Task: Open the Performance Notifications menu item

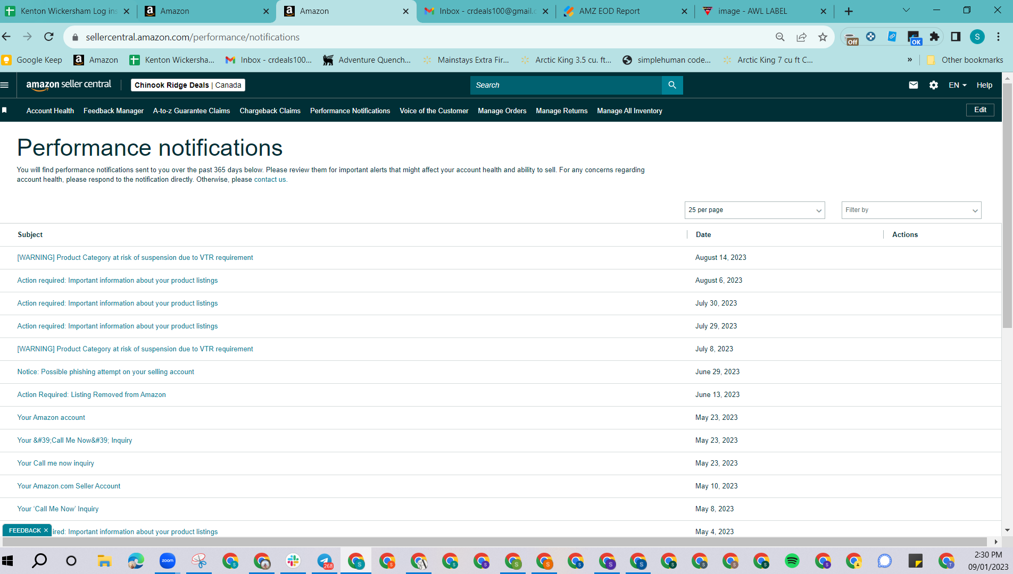Action: point(350,111)
